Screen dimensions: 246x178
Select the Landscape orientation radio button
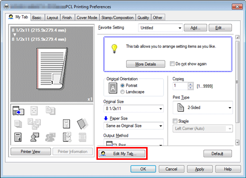[x=123, y=92]
